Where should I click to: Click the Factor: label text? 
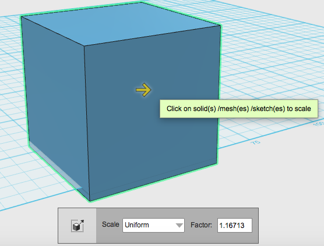point(201,225)
